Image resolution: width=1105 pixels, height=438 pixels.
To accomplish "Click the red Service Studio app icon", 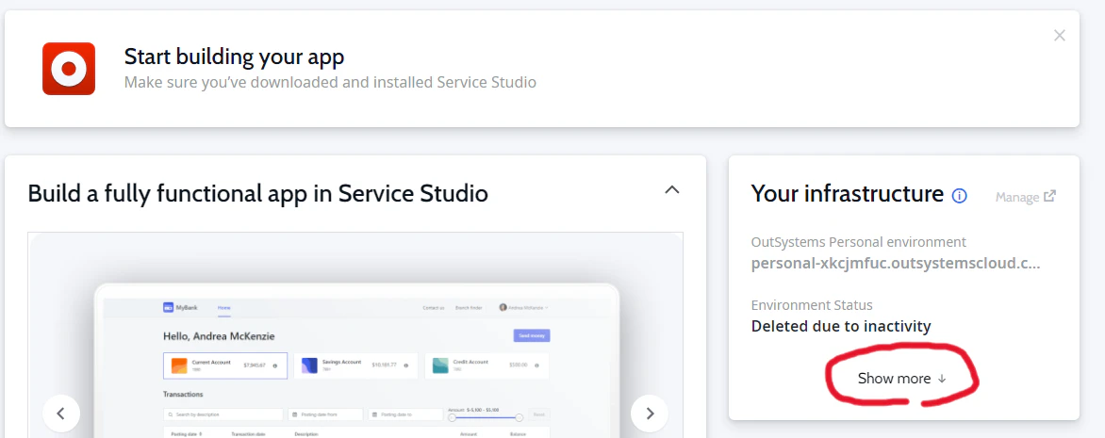I will (69, 69).
